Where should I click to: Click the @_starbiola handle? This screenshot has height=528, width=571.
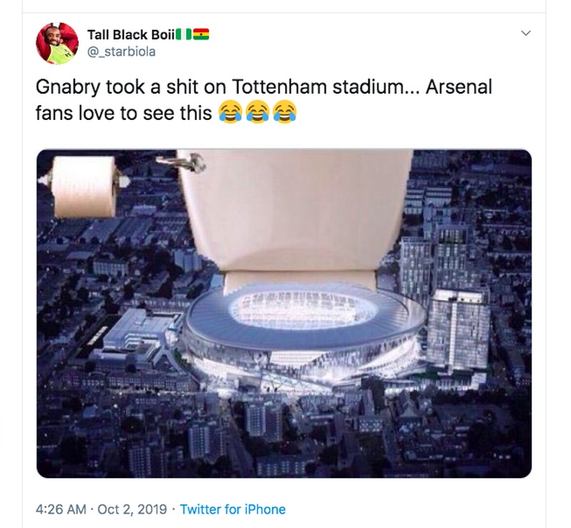tap(121, 51)
